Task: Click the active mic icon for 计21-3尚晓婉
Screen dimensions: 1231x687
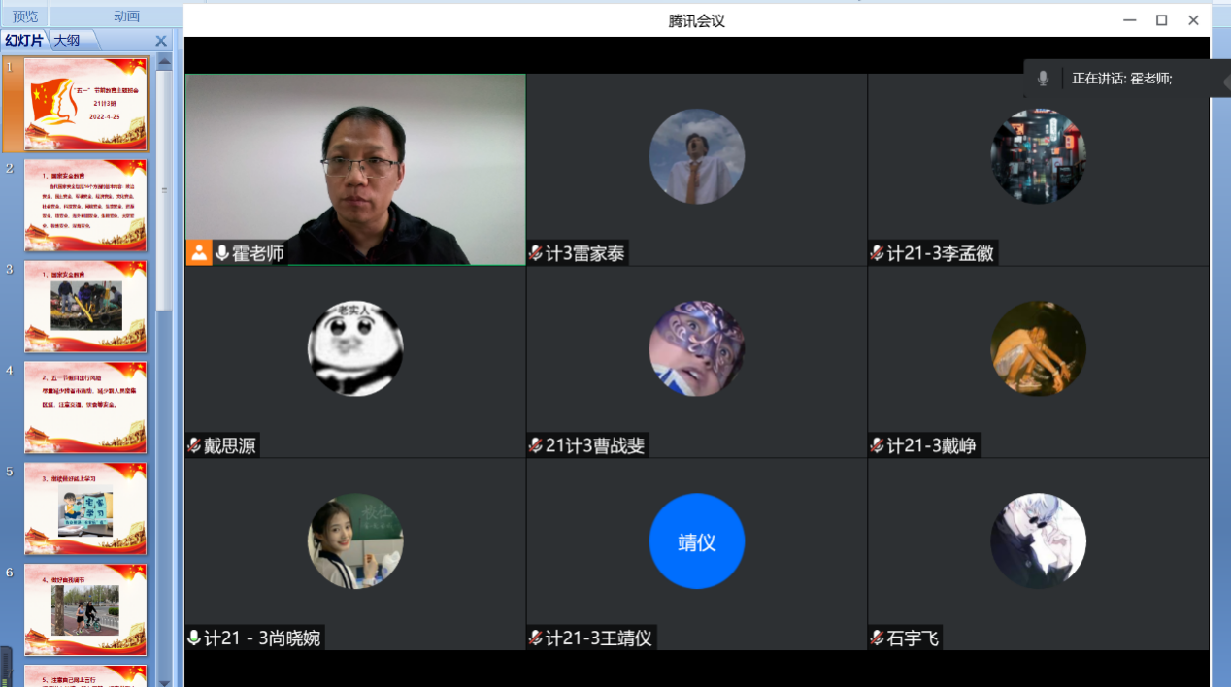Action: tap(194, 638)
